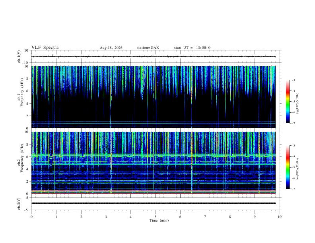The image size is (315, 243).
Task: Click the 0 minute tick label
Action: click(x=31, y=217)
